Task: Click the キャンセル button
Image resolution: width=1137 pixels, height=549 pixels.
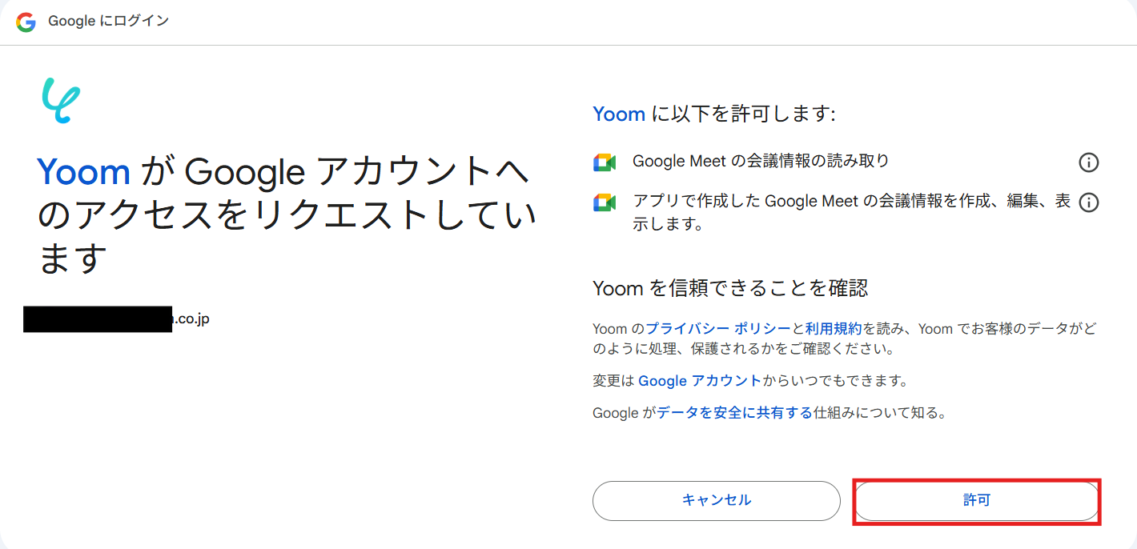Action: pos(717,501)
